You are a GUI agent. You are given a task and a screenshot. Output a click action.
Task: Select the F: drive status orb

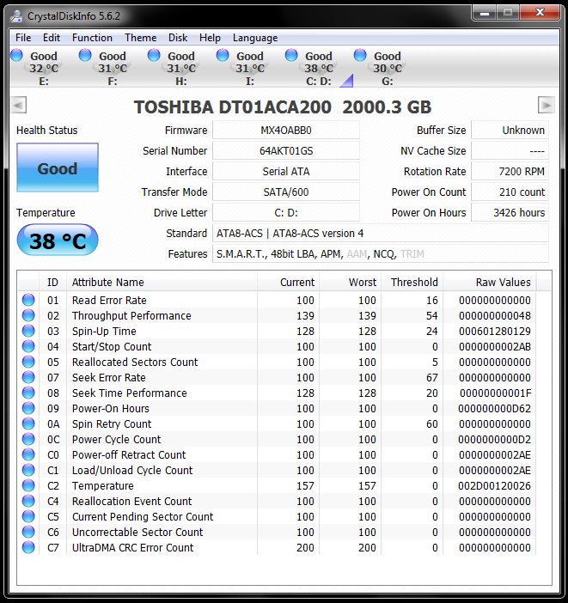pyautogui.click(x=86, y=56)
